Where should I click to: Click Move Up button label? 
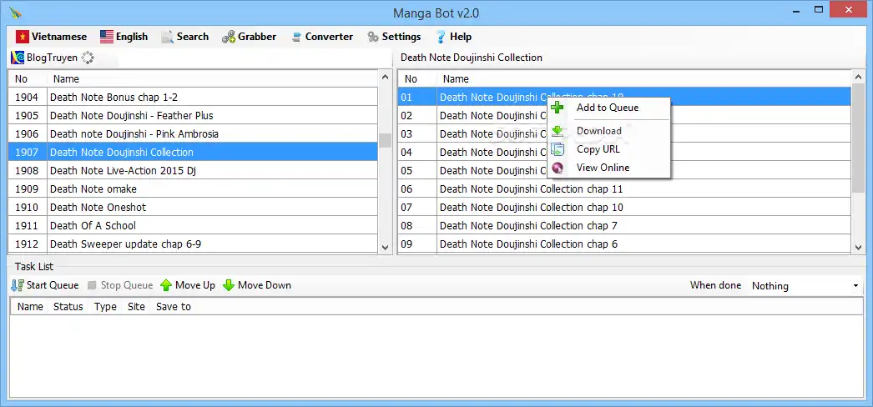coord(194,285)
